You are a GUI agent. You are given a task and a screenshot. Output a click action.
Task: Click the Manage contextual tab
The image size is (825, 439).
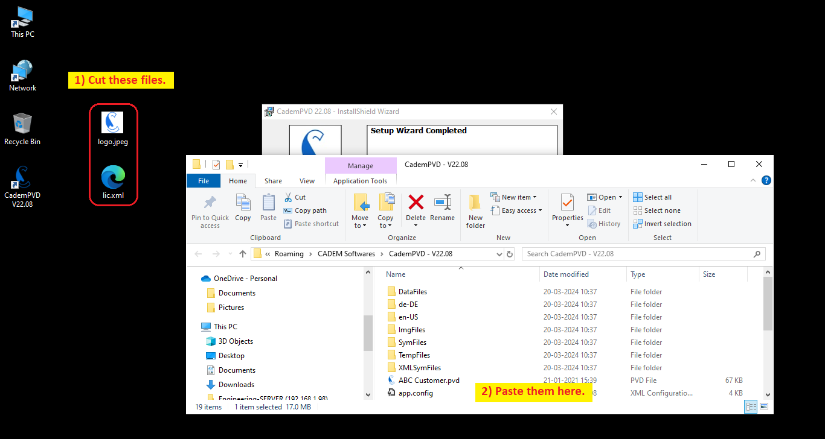pos(361,166)
